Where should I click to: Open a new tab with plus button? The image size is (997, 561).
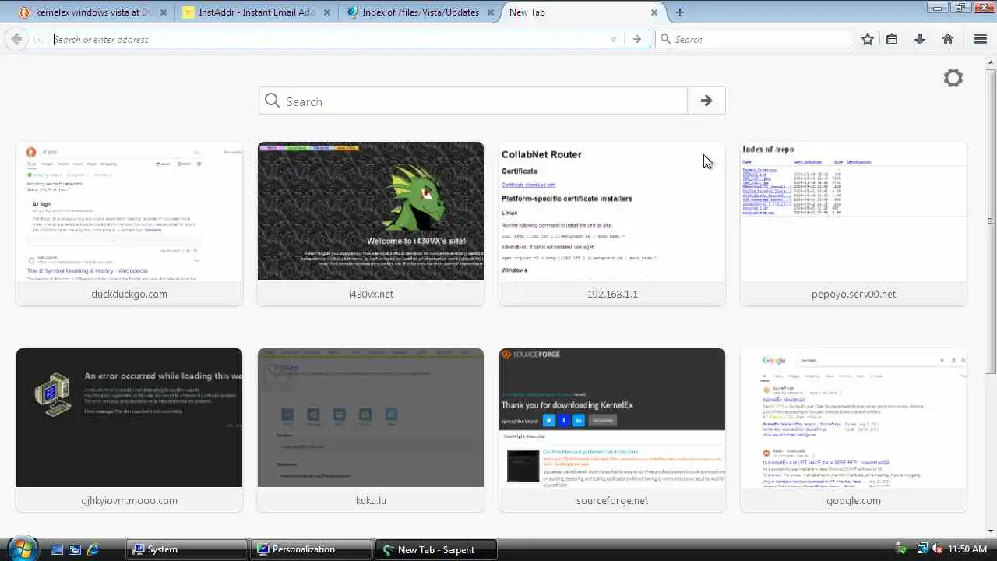tap(680, 12)
